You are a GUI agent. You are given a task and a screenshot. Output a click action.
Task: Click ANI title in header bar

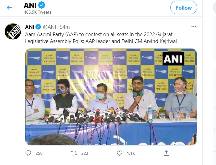[x=30, y=5]
